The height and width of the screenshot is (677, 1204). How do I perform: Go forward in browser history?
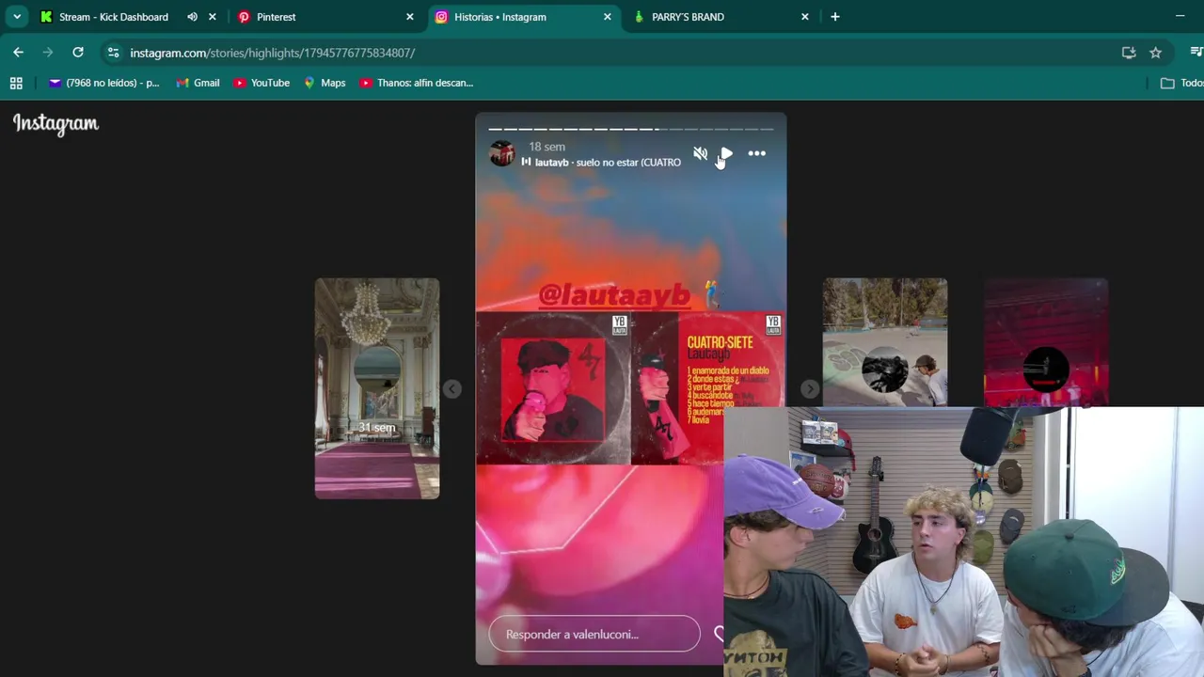coord(48,53)
